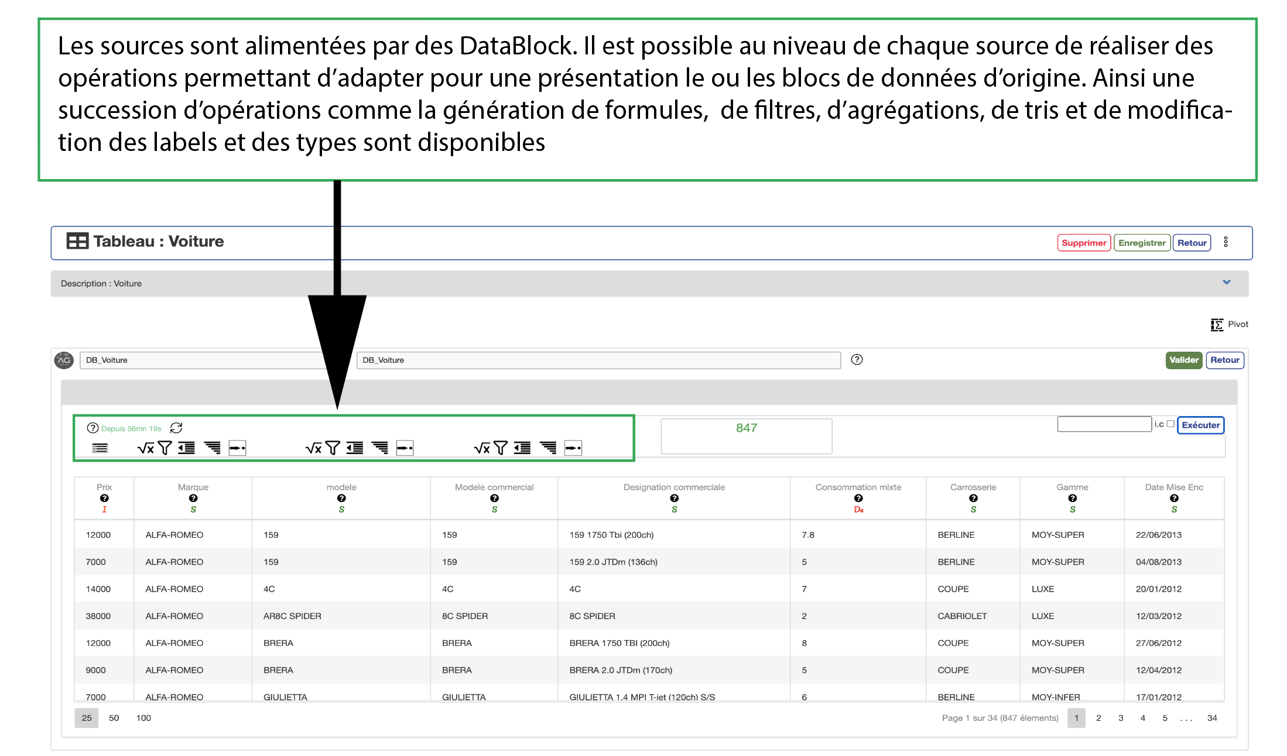Go to page 34 in pagination
This screenshot has height=756, width=1287.
[1211, 718]
